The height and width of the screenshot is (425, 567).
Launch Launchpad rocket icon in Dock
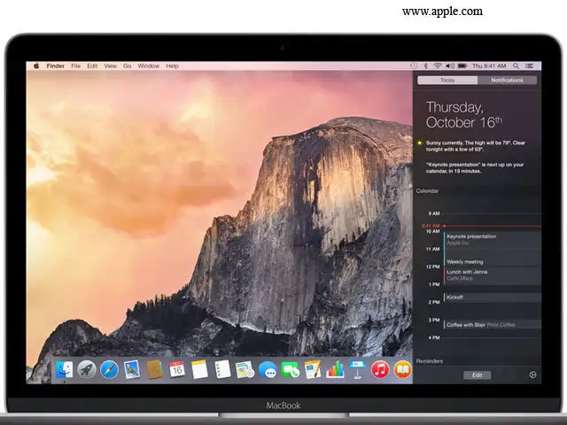[87, 369]
